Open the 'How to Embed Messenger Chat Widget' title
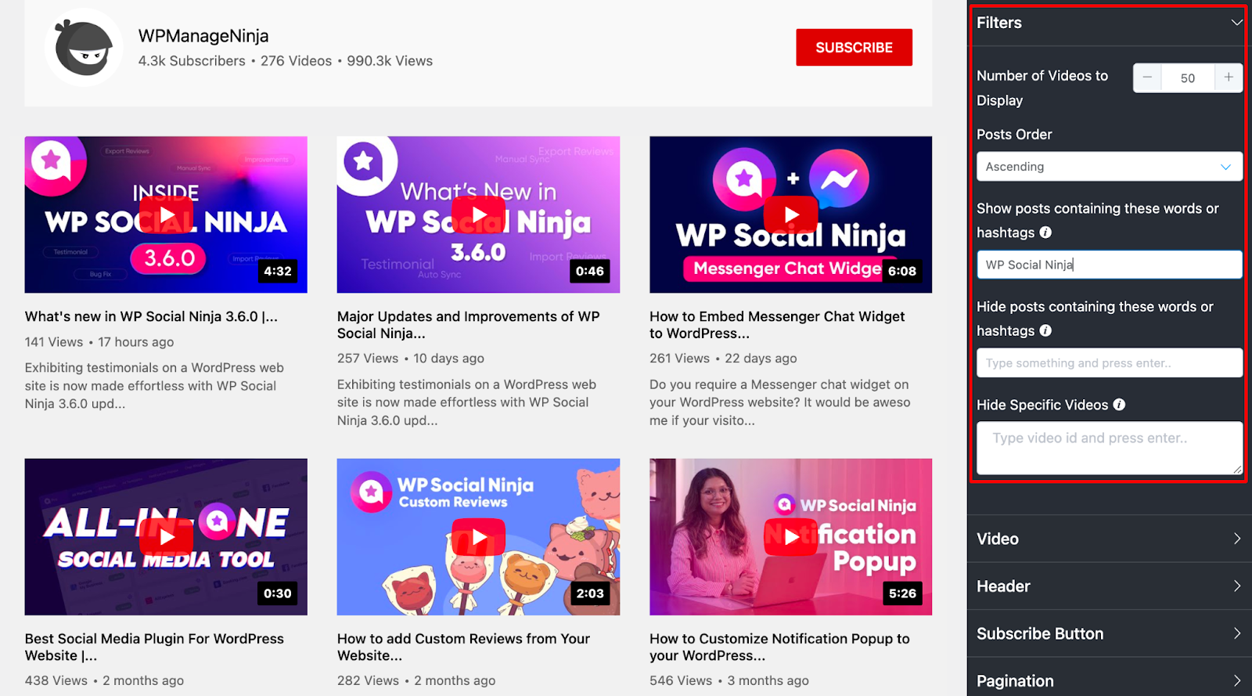The width and height of the screenshot is (1252, 696). pyautogui.click(x=777, y=325)
